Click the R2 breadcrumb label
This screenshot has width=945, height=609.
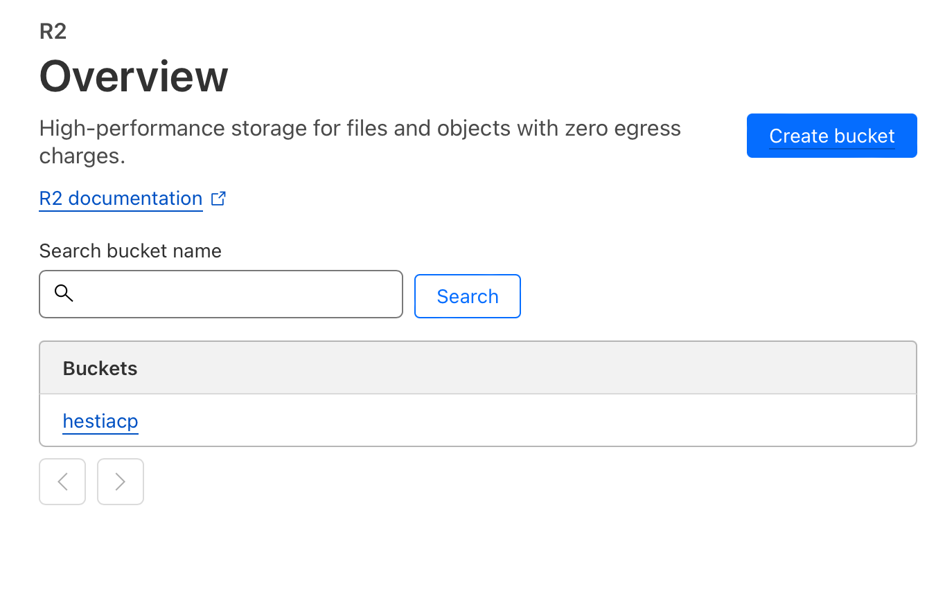[x=53, y=31]
